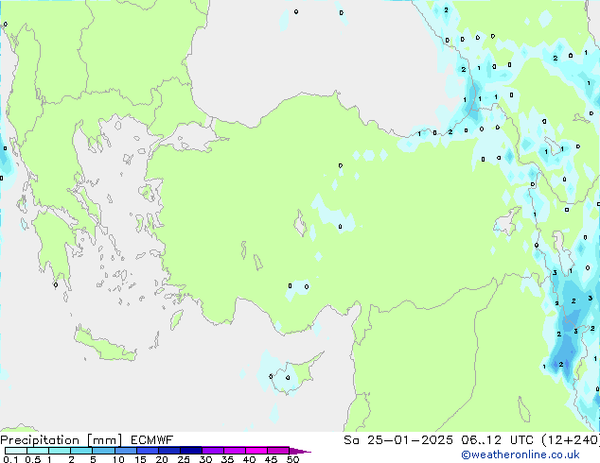Click the island of Crete on map

104,344
